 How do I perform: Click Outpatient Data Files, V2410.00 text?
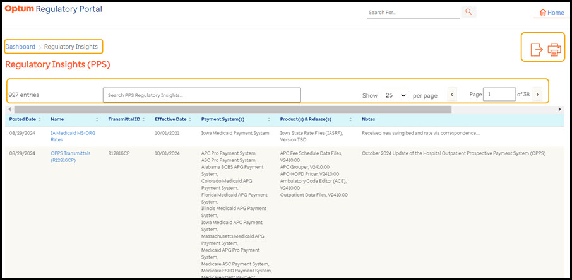[x=314, y=195]
